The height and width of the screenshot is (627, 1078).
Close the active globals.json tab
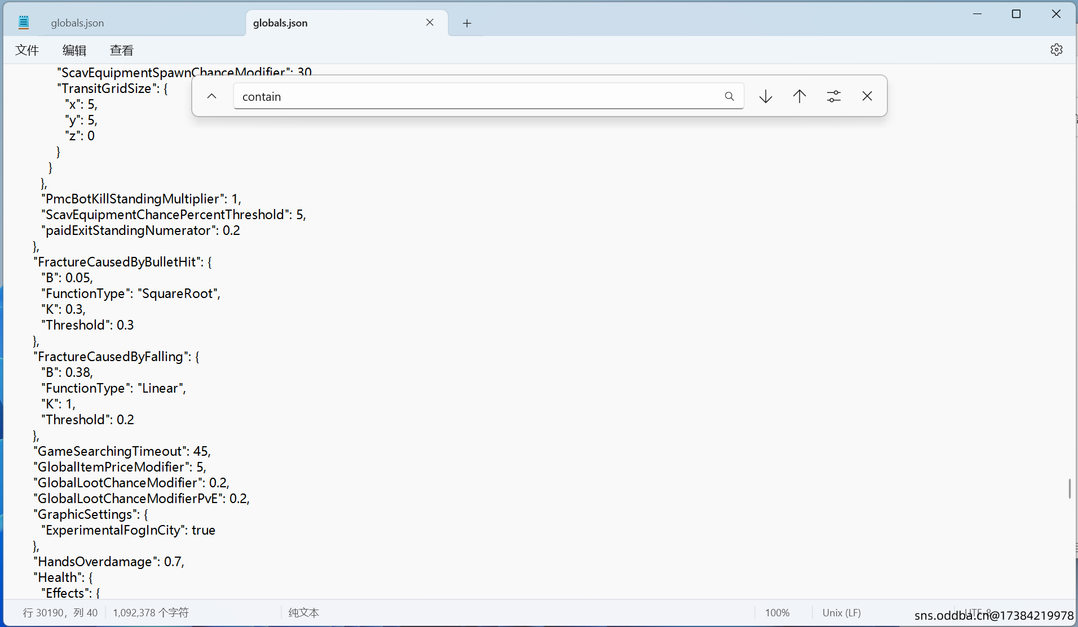pos(430,23)
